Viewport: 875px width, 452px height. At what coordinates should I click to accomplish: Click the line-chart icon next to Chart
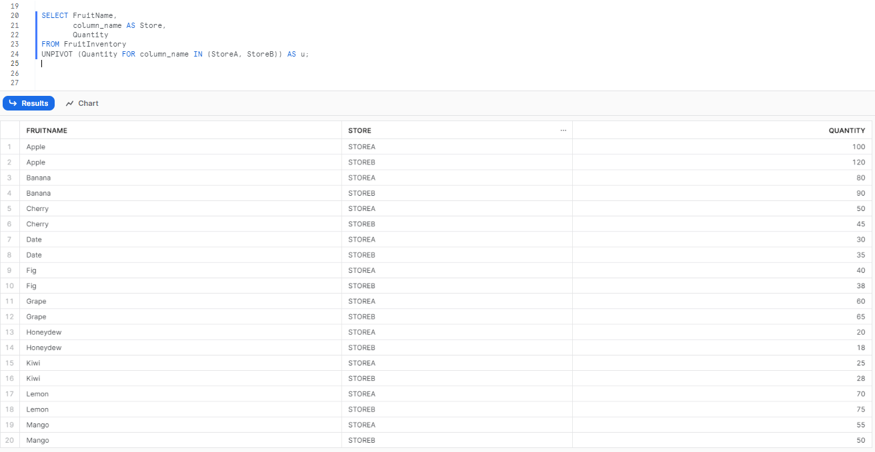coord(69,103)
